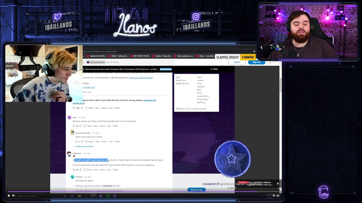Downvote the 'english speaking Ibai' comment

80,170
